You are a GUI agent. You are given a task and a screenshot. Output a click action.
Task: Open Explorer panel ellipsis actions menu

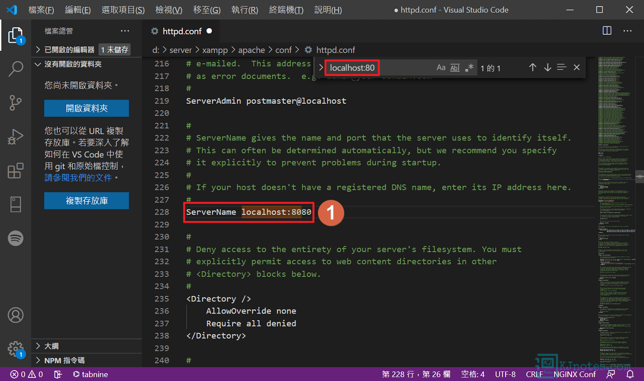click(125, 31)
